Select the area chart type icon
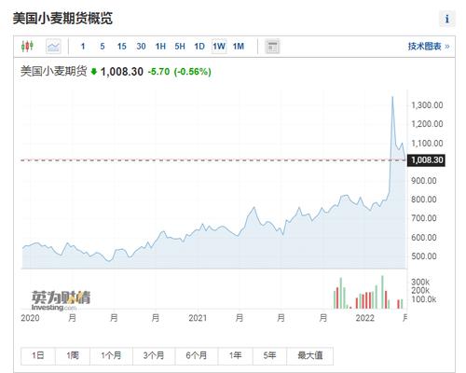The width and height of the screenshot is (466, 373). 53,47
